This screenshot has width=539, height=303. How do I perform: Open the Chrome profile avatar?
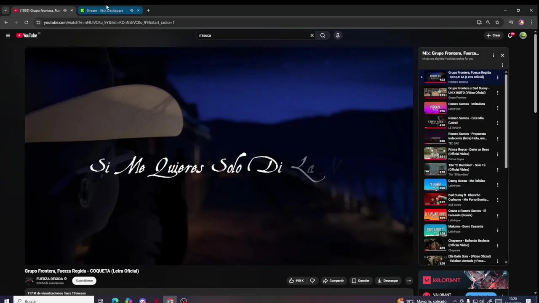coord(521,22)
